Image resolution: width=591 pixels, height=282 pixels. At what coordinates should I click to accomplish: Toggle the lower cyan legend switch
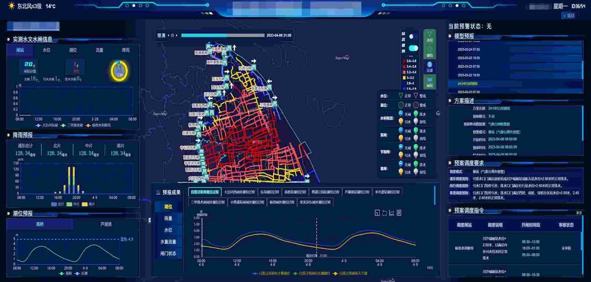413,48
